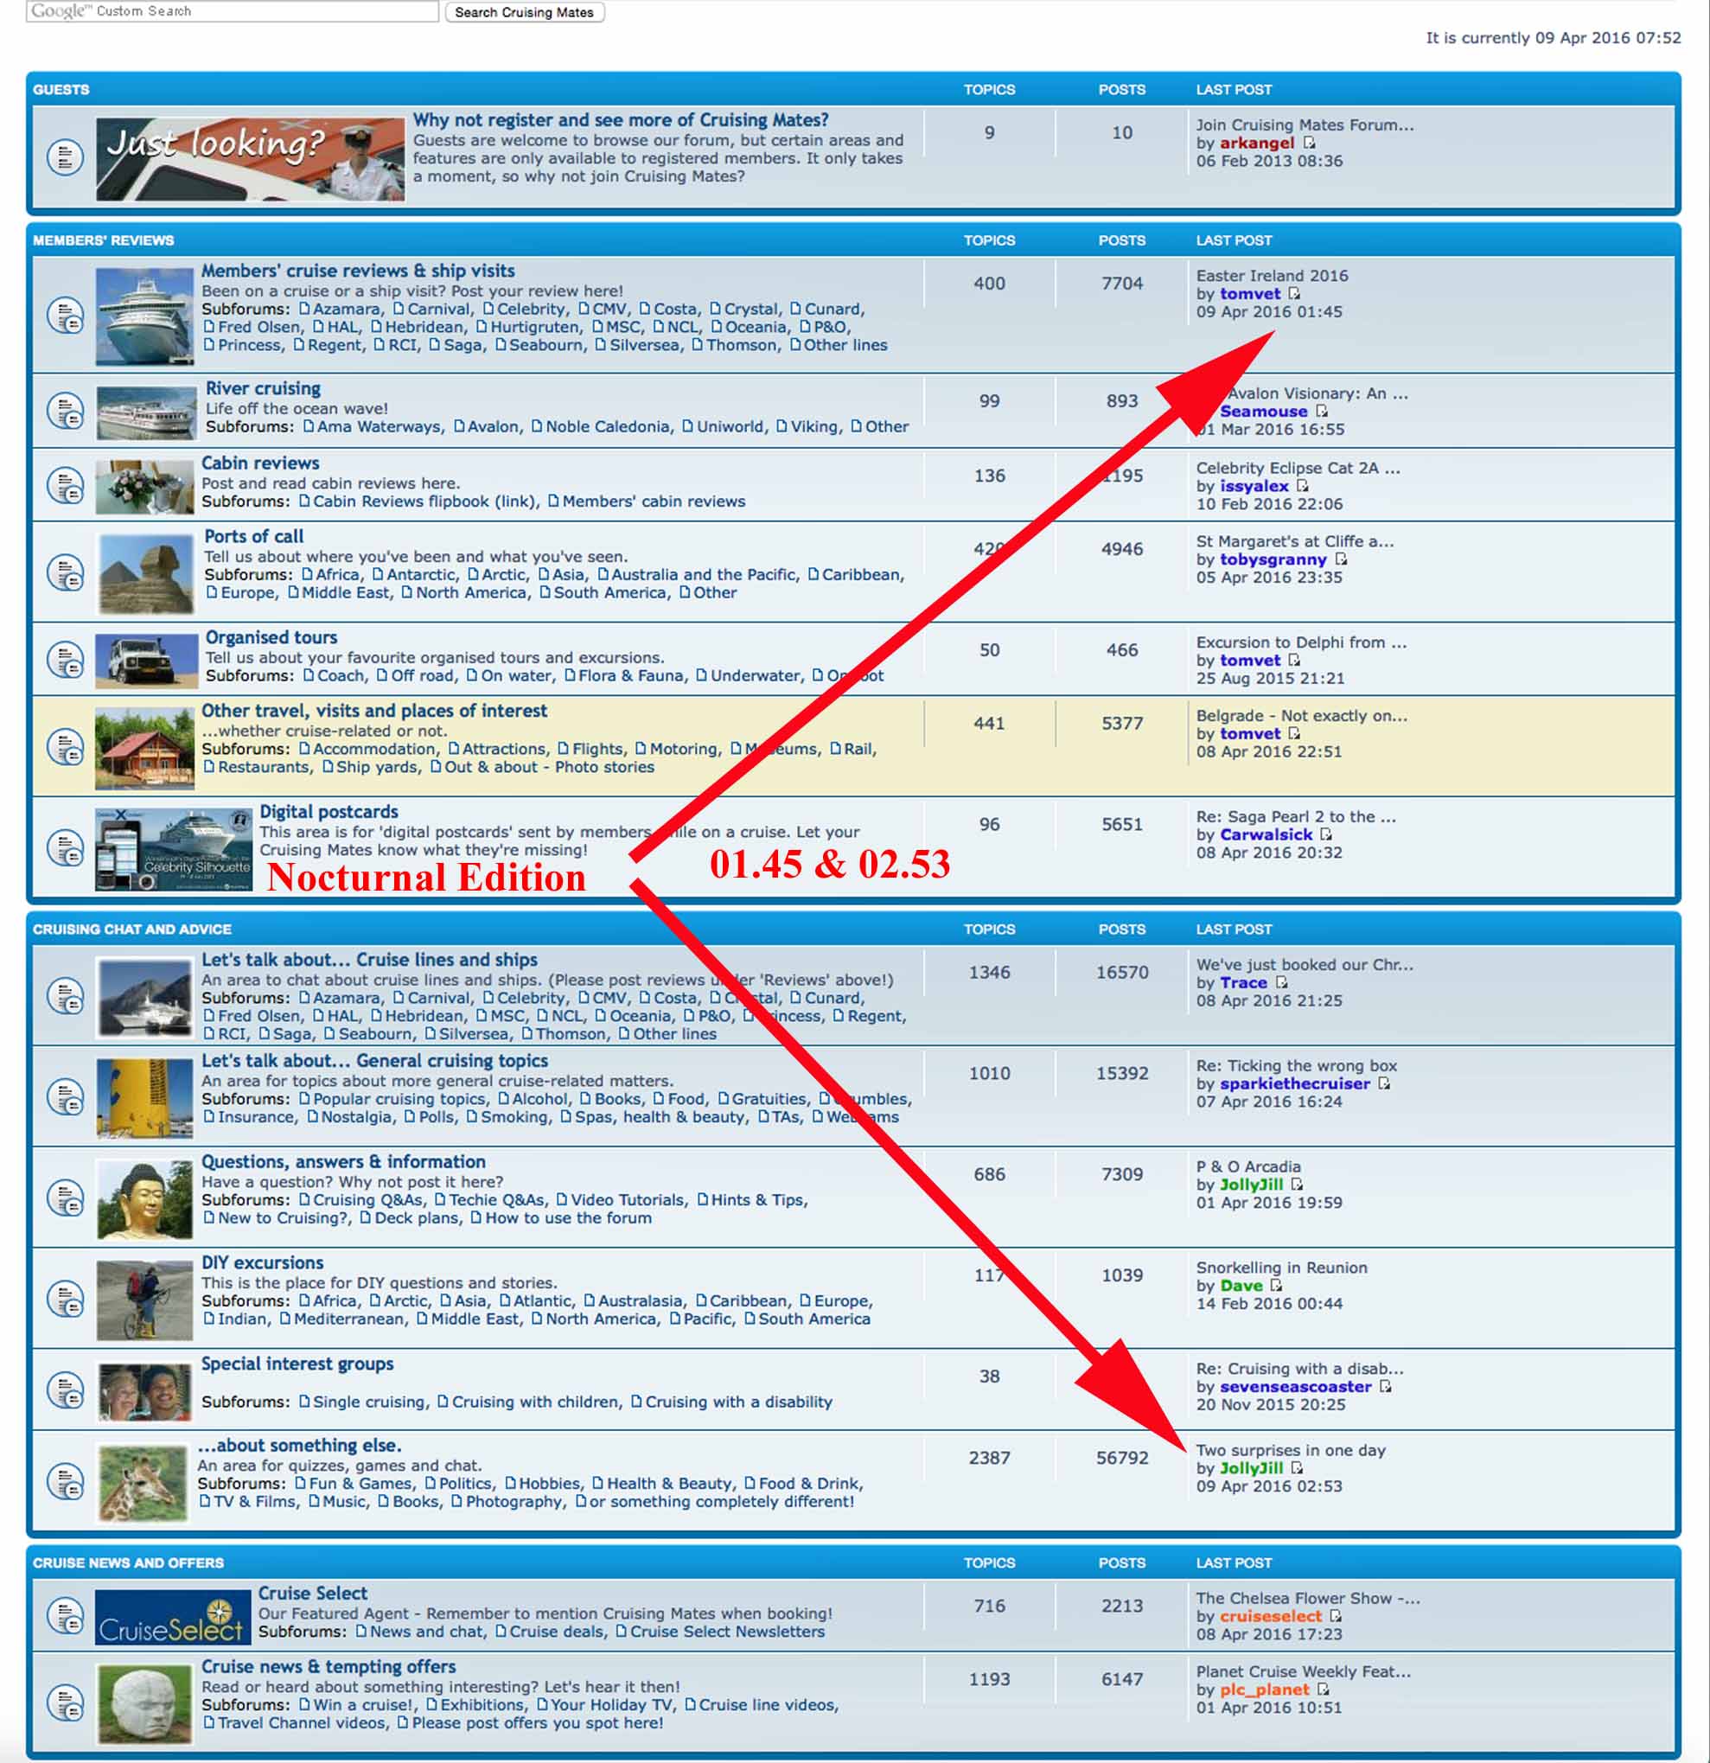Click view-latest-post icon next to JollyJill 02:53
Screen dimensions: 1710x1763
point(1296,1468)
